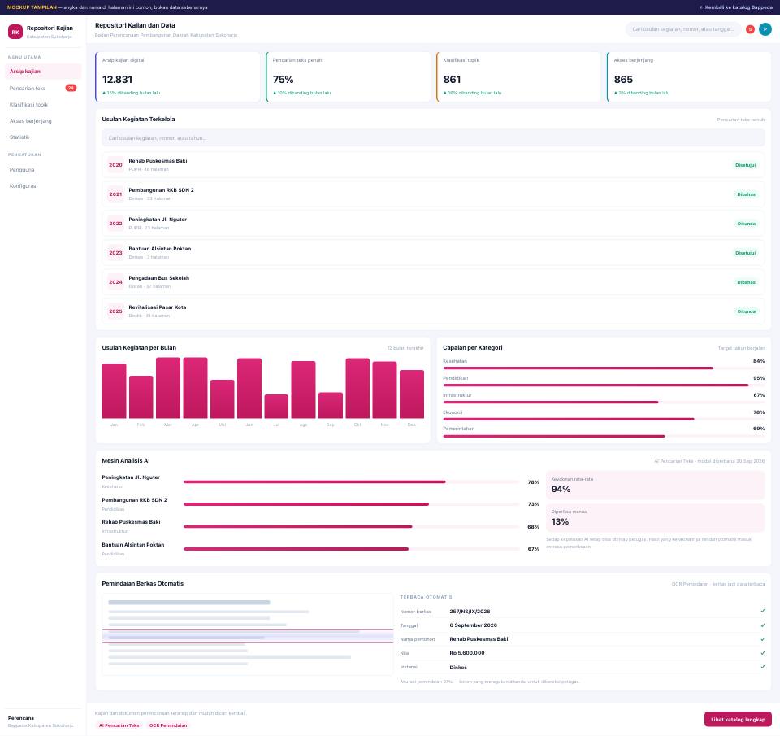Open the Pengadaan Bus Sekolah row title
The image size is (780, 736).
(x=159, y=278)
